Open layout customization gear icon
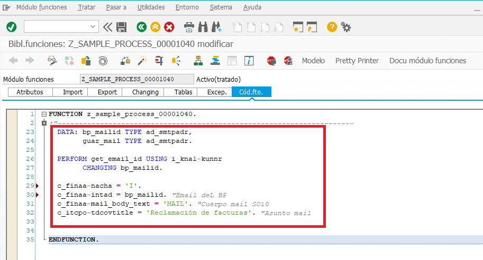This screenshot has height=260, width=483. 345,27
